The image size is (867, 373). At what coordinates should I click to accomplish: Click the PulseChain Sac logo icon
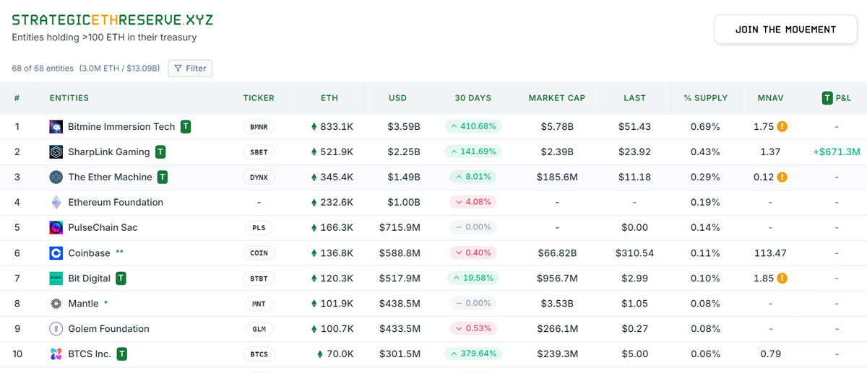click(x=56, y=228)
